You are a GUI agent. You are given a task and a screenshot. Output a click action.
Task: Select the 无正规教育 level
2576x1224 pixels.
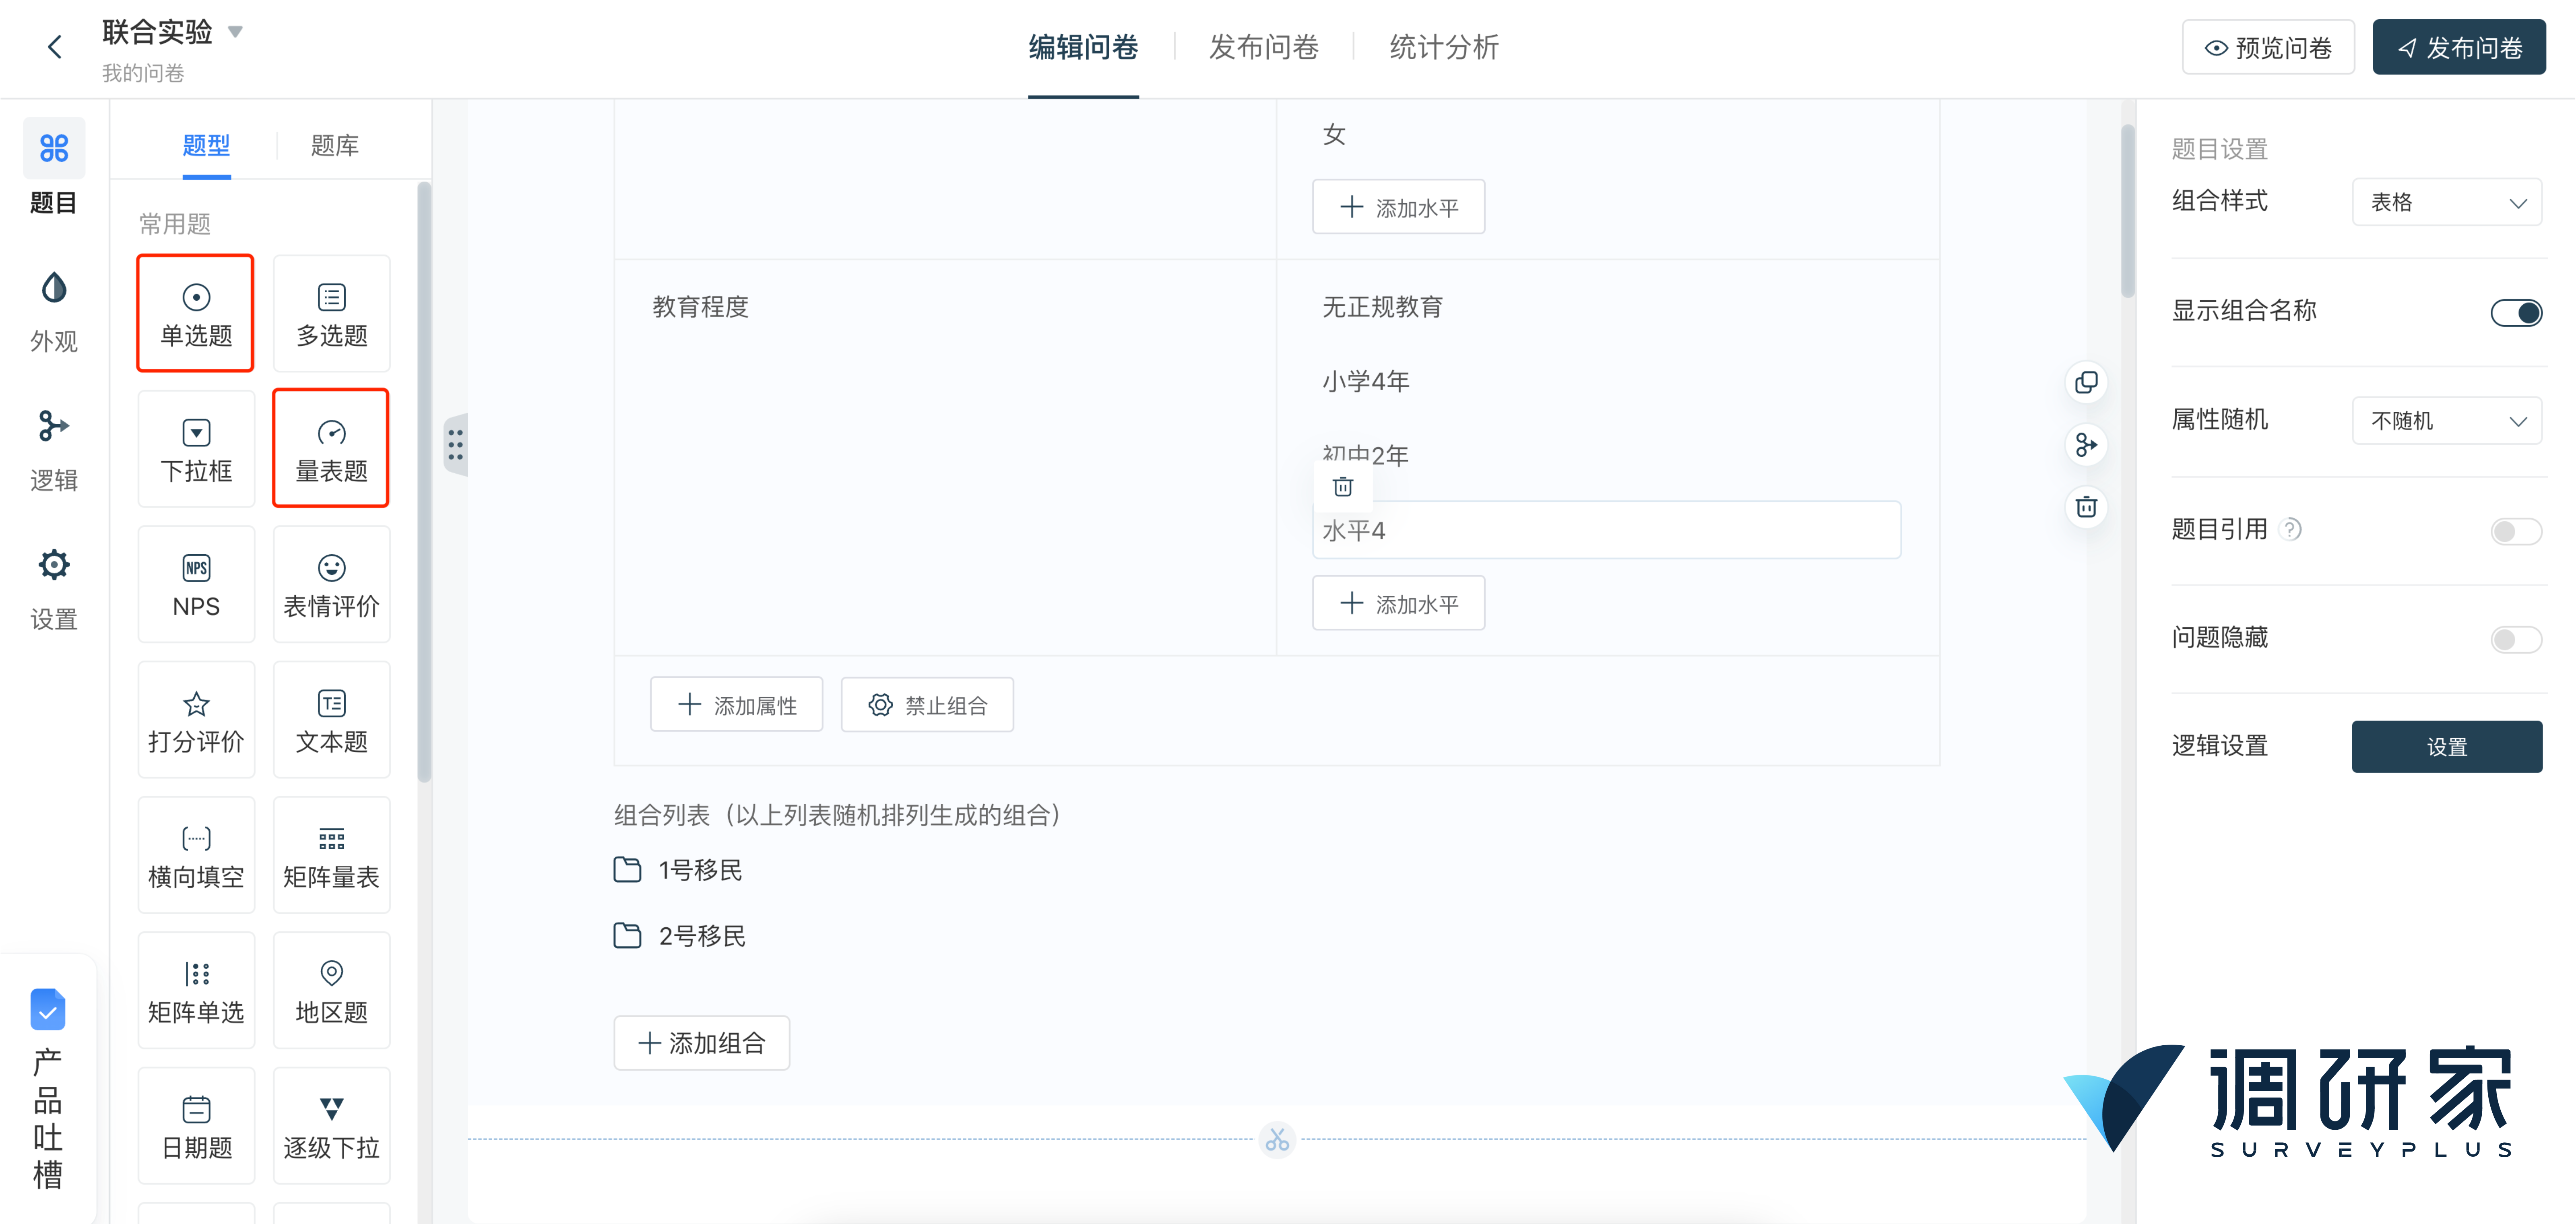1382,307
